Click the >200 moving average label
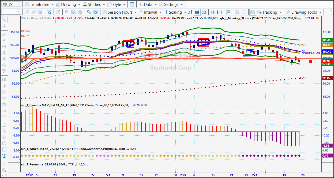Image resolution: width=334 pixels, height=178 pixels. 303,78
